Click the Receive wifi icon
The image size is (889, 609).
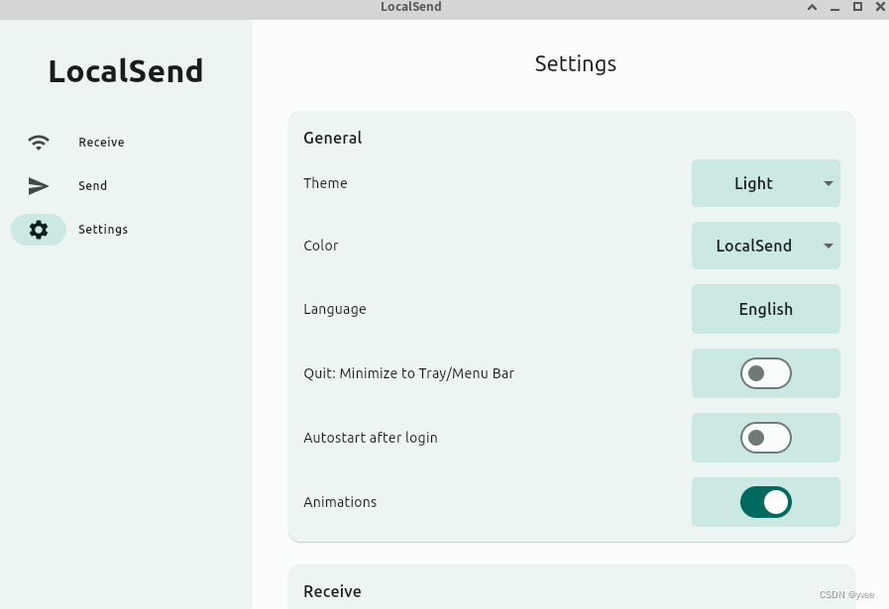click(39, 142)
